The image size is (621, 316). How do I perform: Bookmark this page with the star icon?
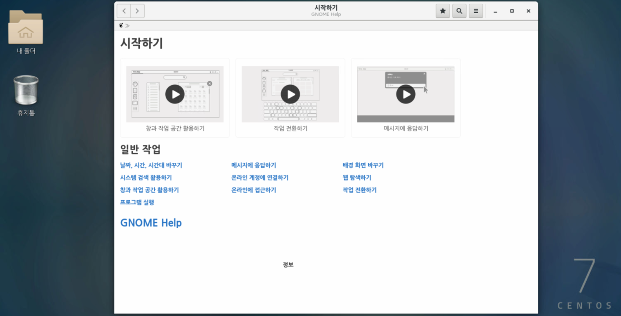(x=443, y=11)
